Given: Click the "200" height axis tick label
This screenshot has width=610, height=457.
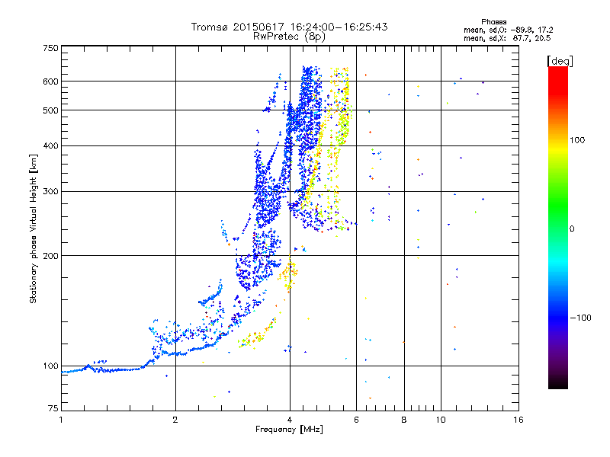Looking at the screenshot, I should pos(50,256).
